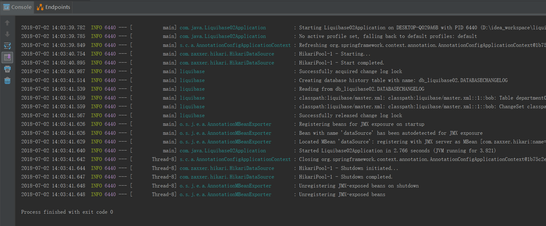Click 'Unregistering JMX-exposed beans on shutdown' message

click(x=359, y=186)
